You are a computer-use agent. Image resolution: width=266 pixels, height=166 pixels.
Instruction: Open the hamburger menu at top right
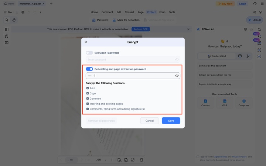262,4
